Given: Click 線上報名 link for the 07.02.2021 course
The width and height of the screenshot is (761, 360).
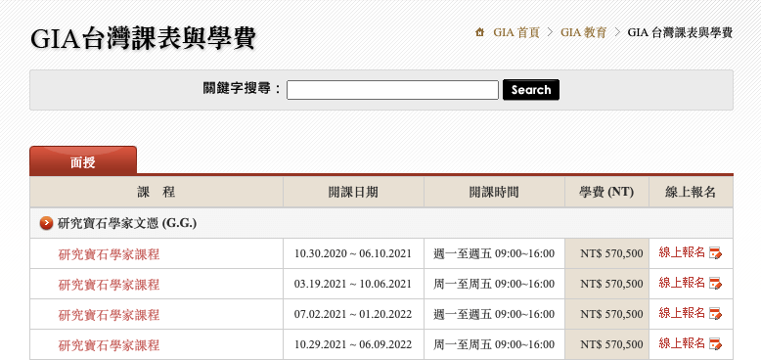Looking at the screenshot, I should [x=682, y=313].
